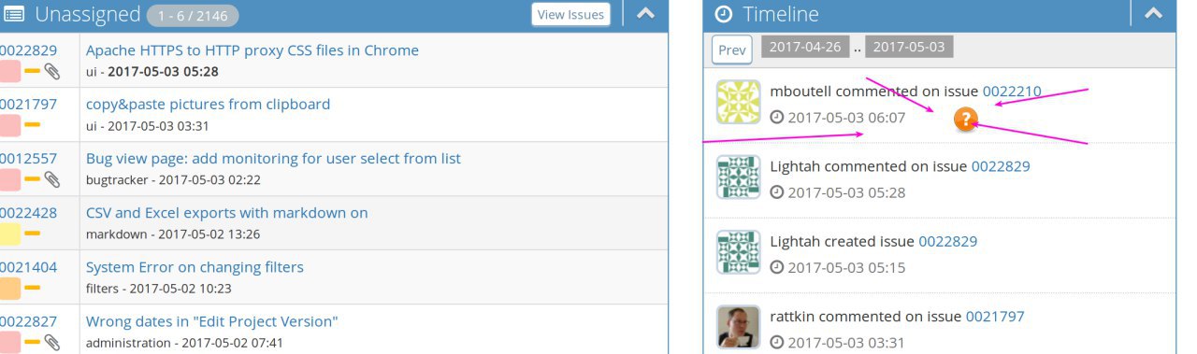Click rattkin's photo avatar
The width and height of the screenshot is (1197, 354).
coord(739,328)
